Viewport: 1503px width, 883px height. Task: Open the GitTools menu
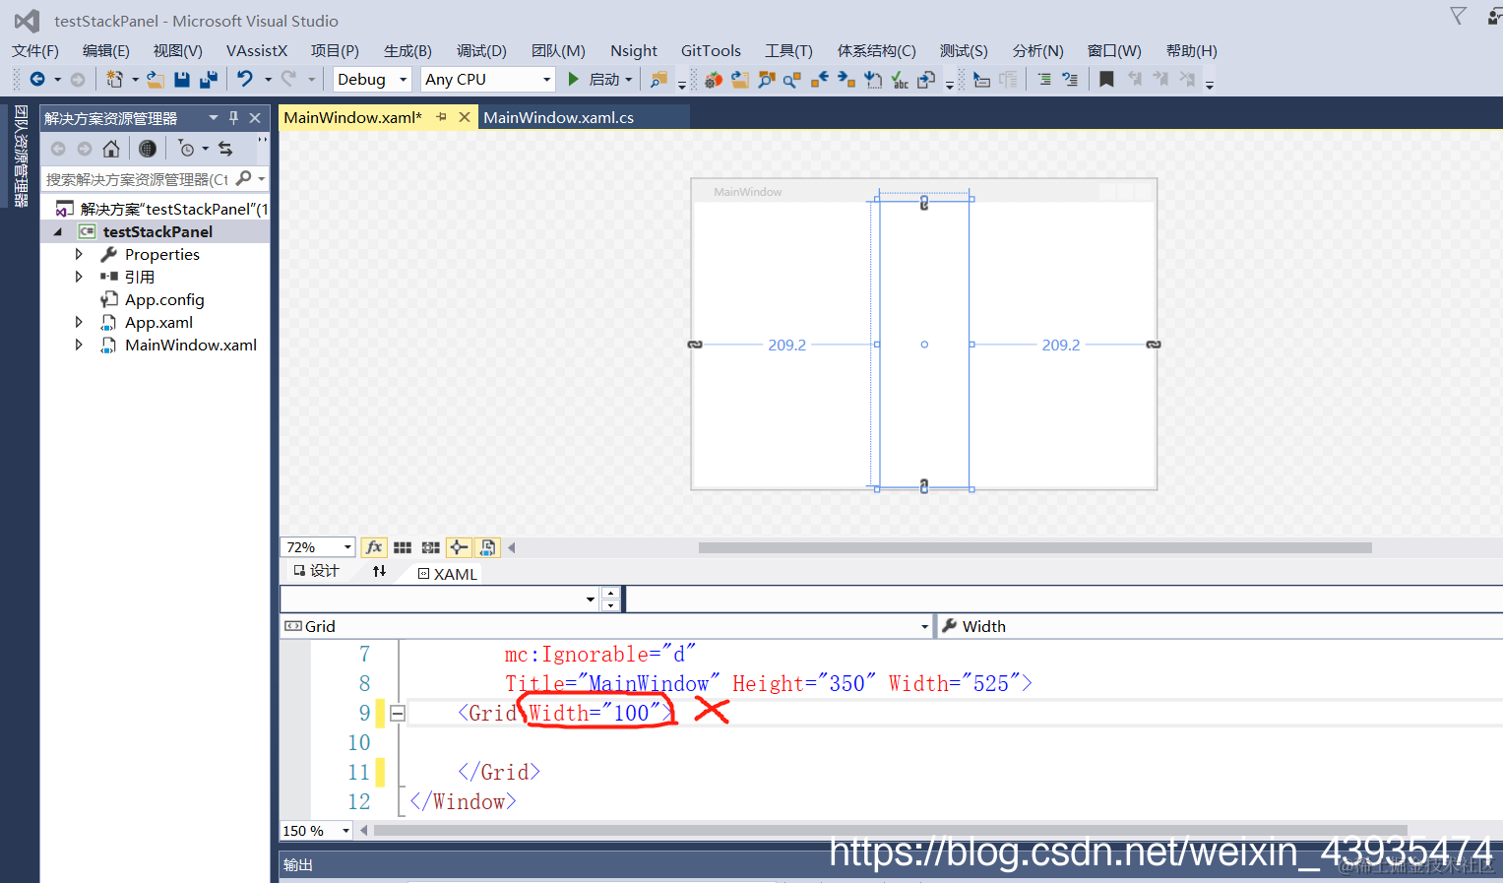pos(711,51)
